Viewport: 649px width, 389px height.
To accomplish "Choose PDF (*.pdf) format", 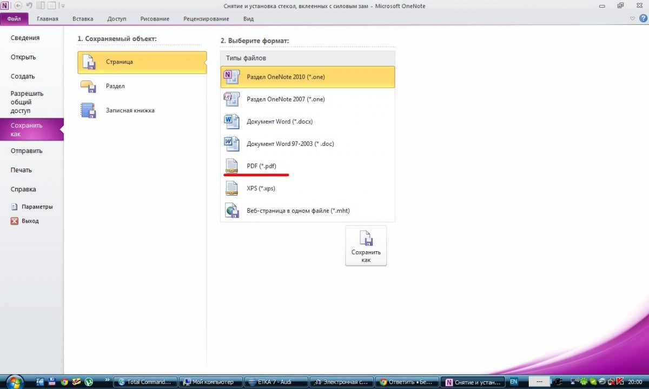I will 308,166.
